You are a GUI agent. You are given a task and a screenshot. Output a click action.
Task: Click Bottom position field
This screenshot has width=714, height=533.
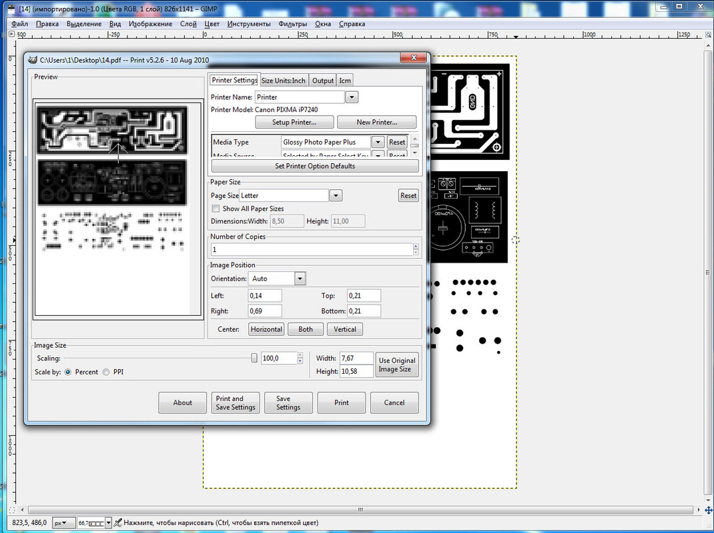(364, 311)
